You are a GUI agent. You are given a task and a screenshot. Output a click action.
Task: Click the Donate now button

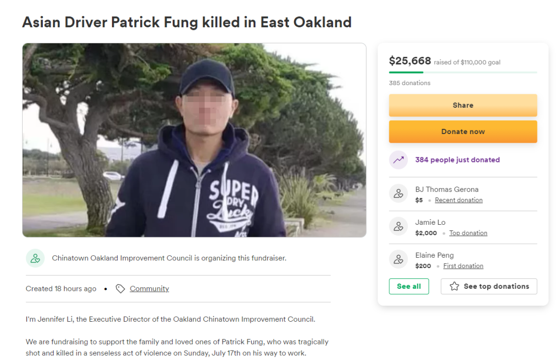tap(463, 132)
